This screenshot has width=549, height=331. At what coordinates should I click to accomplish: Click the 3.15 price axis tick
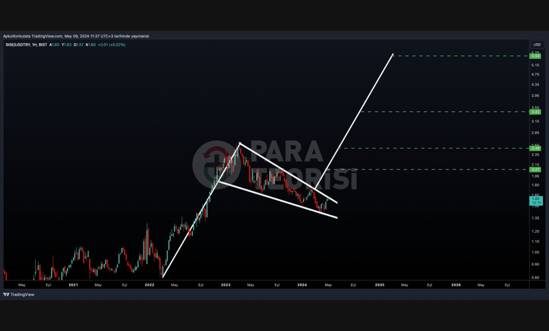point(535,122)
